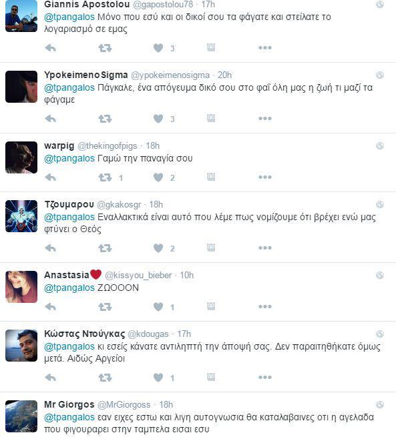Open Τζουμαρου's avatar thumbnail
The image size is (396, 439).
[21, 216]
